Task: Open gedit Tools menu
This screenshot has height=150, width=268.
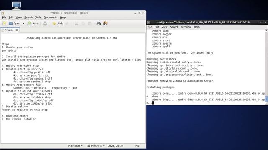Action: point(38,17)
